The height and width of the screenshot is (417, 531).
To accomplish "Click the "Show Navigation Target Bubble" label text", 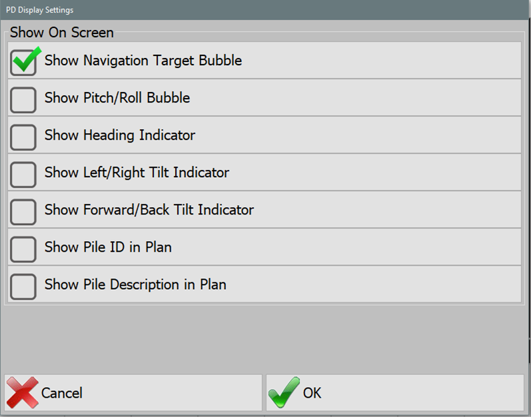I will (x=143, y=61).
